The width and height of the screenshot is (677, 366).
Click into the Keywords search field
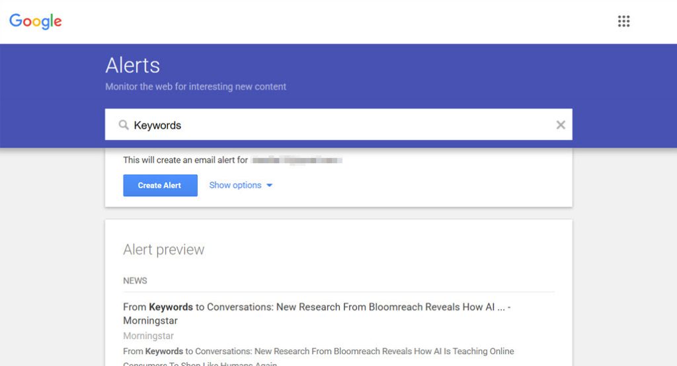[x=338, y=124]
